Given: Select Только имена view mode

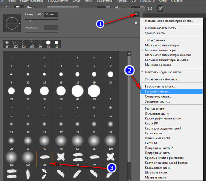Looking at the screenshot, I should click(155, 40).
